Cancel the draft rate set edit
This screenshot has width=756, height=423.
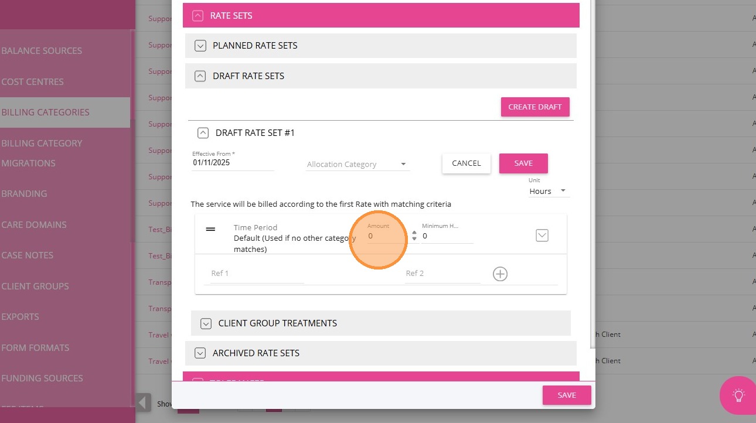[x=466, y=163]
